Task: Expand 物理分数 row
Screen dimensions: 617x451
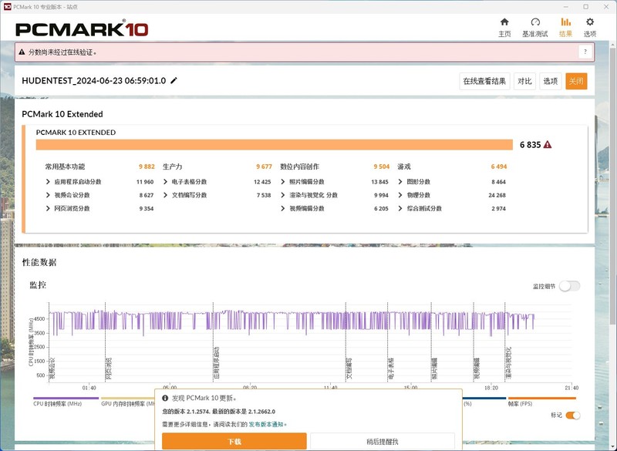Action: click(400, 195)
